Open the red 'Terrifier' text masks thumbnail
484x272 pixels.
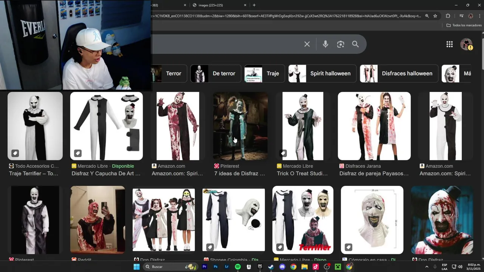(303, 220)
